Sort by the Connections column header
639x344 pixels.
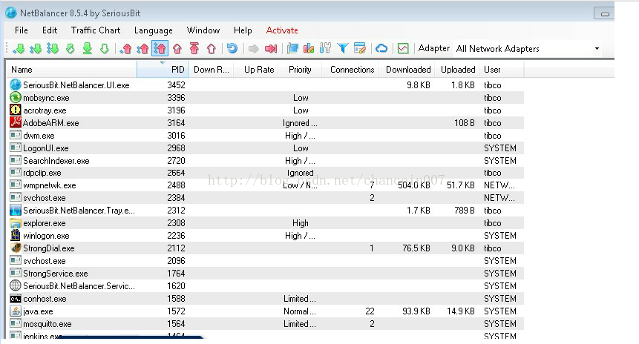[350, 70]
